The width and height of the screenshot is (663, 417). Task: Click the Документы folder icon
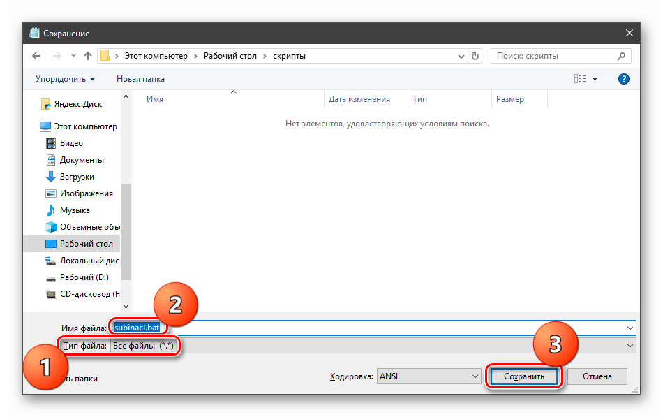[51, 159]
